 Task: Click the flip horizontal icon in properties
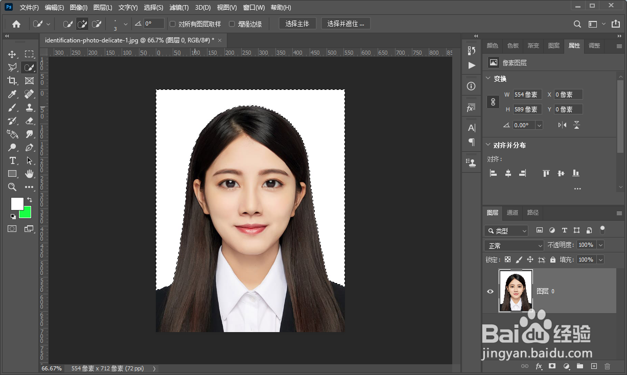click(x=562, y=125)
